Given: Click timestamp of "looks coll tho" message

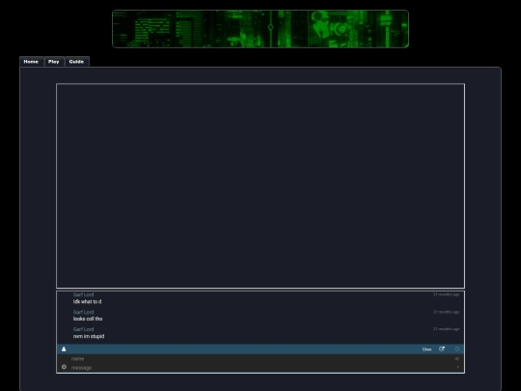Looking at the screenshot, I should point(447,312).
